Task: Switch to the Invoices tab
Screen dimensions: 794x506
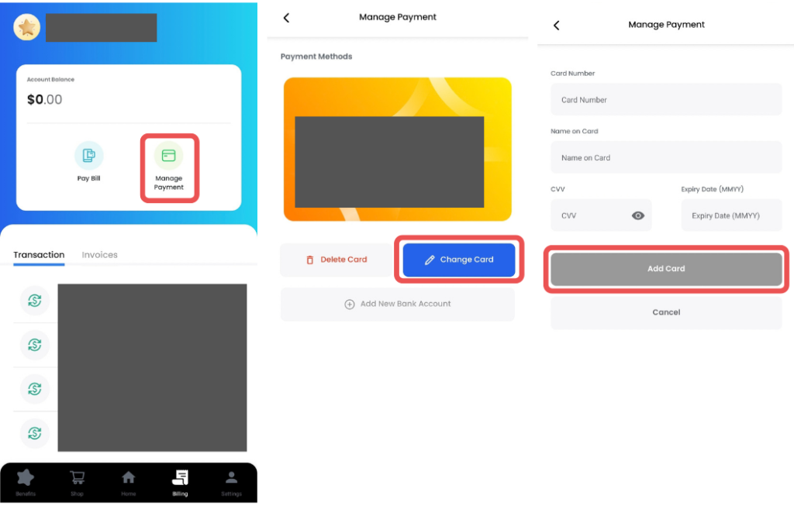Action: (100, 254)
